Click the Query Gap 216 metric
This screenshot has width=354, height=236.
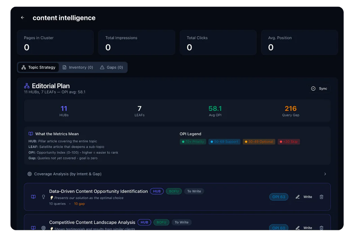point(290,111)
